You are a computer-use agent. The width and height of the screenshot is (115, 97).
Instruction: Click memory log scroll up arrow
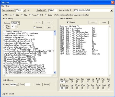point(55,32)
